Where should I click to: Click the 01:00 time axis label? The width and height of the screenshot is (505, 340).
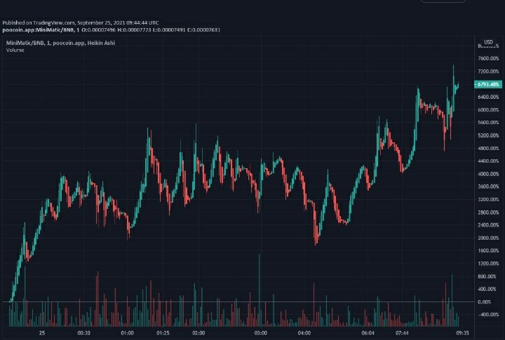(127, 333)
